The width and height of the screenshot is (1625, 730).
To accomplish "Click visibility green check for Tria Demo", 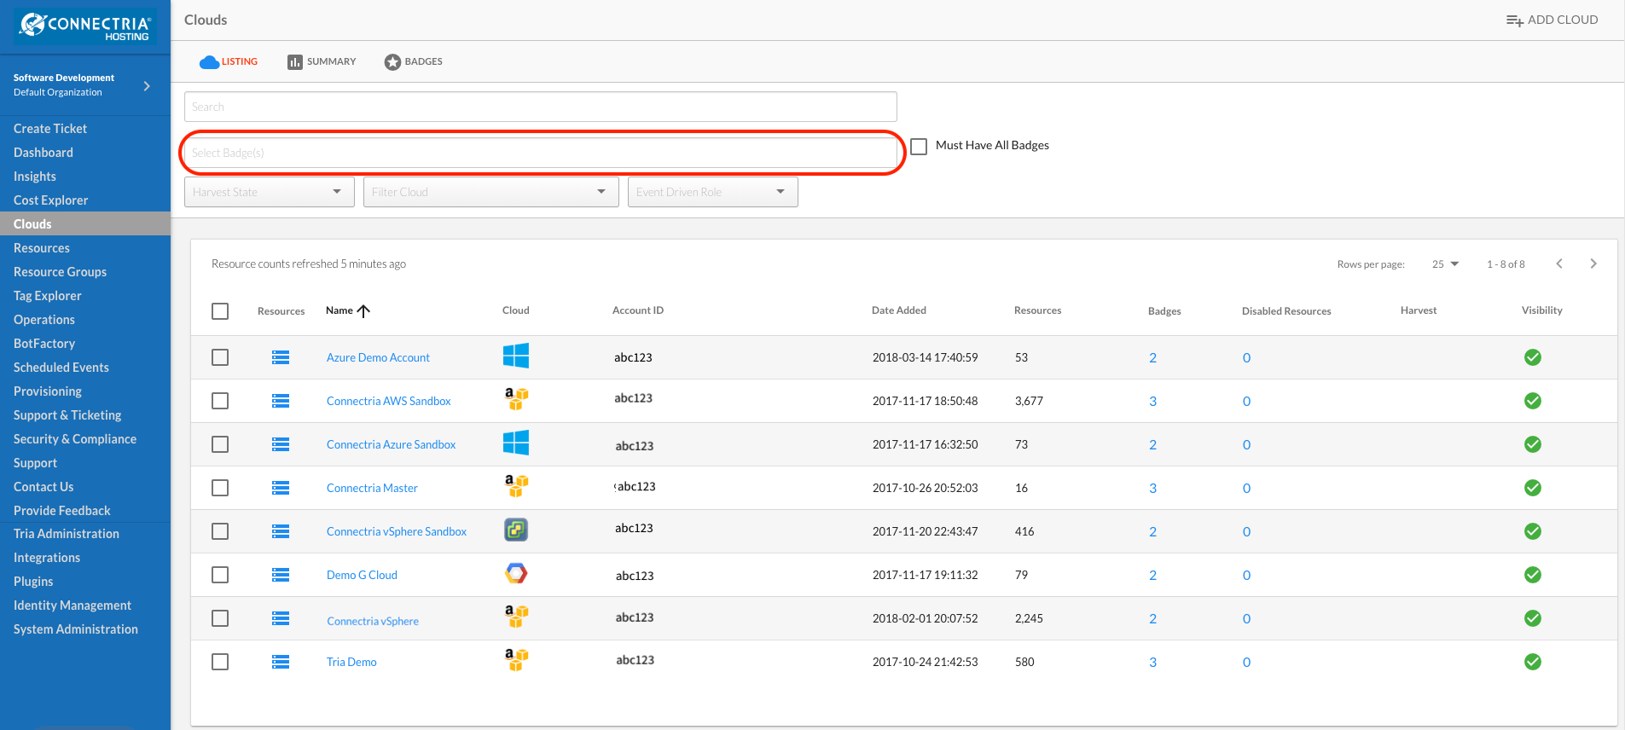I will click(x=1533, y=662).
